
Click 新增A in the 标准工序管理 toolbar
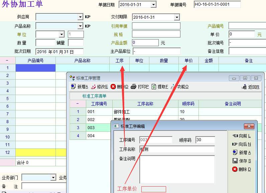[80, 87]
